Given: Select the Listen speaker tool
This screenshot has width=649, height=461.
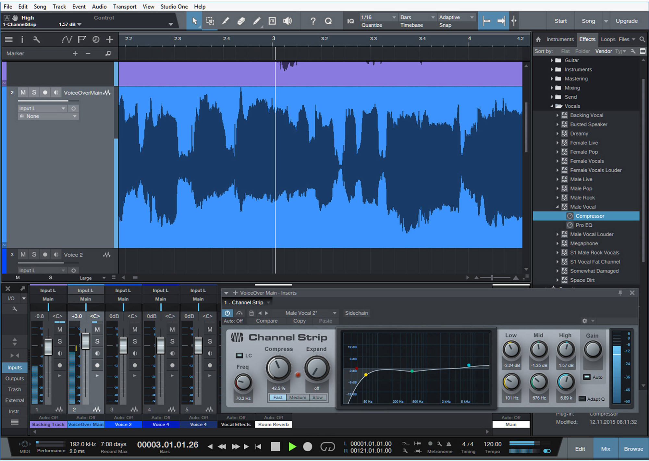Looking at the screenshot, I should point(288,21).
